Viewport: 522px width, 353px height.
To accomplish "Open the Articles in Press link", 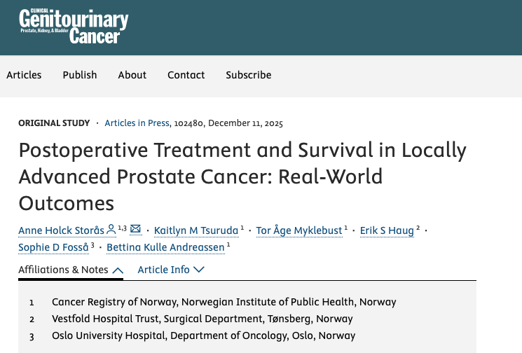I will tap(137, 123).
